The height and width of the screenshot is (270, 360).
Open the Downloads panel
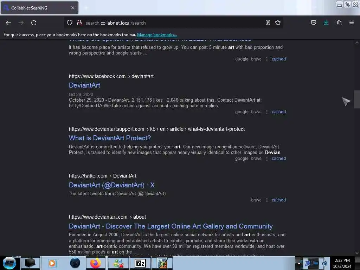(x=326, y=22)
